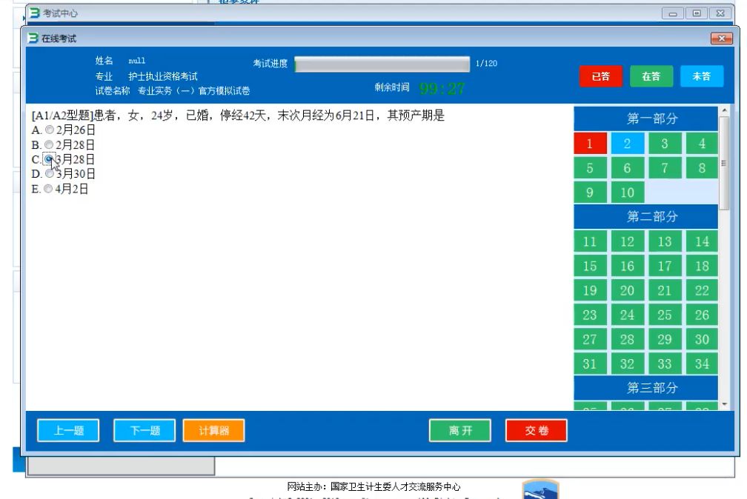Select radio option D 3月30日
The width and height of the screenshot is (747, 499).
tap(49, 174)
